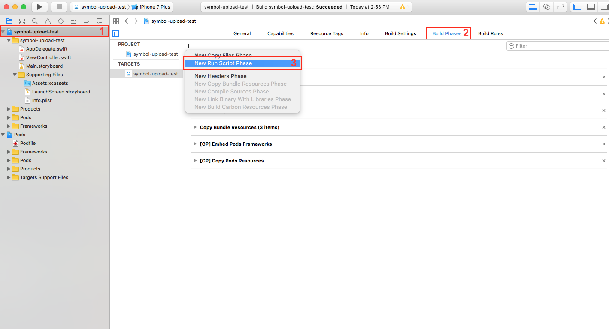
Task: Open the Issue navigator warning-triangle icon
Action: pos(48,21)
